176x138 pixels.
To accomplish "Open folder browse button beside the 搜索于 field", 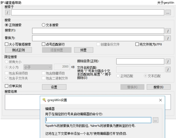I will (x=168, y=12).
